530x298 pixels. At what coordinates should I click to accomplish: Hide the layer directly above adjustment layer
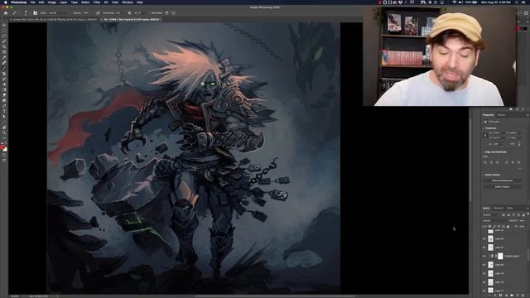(484, 248)
